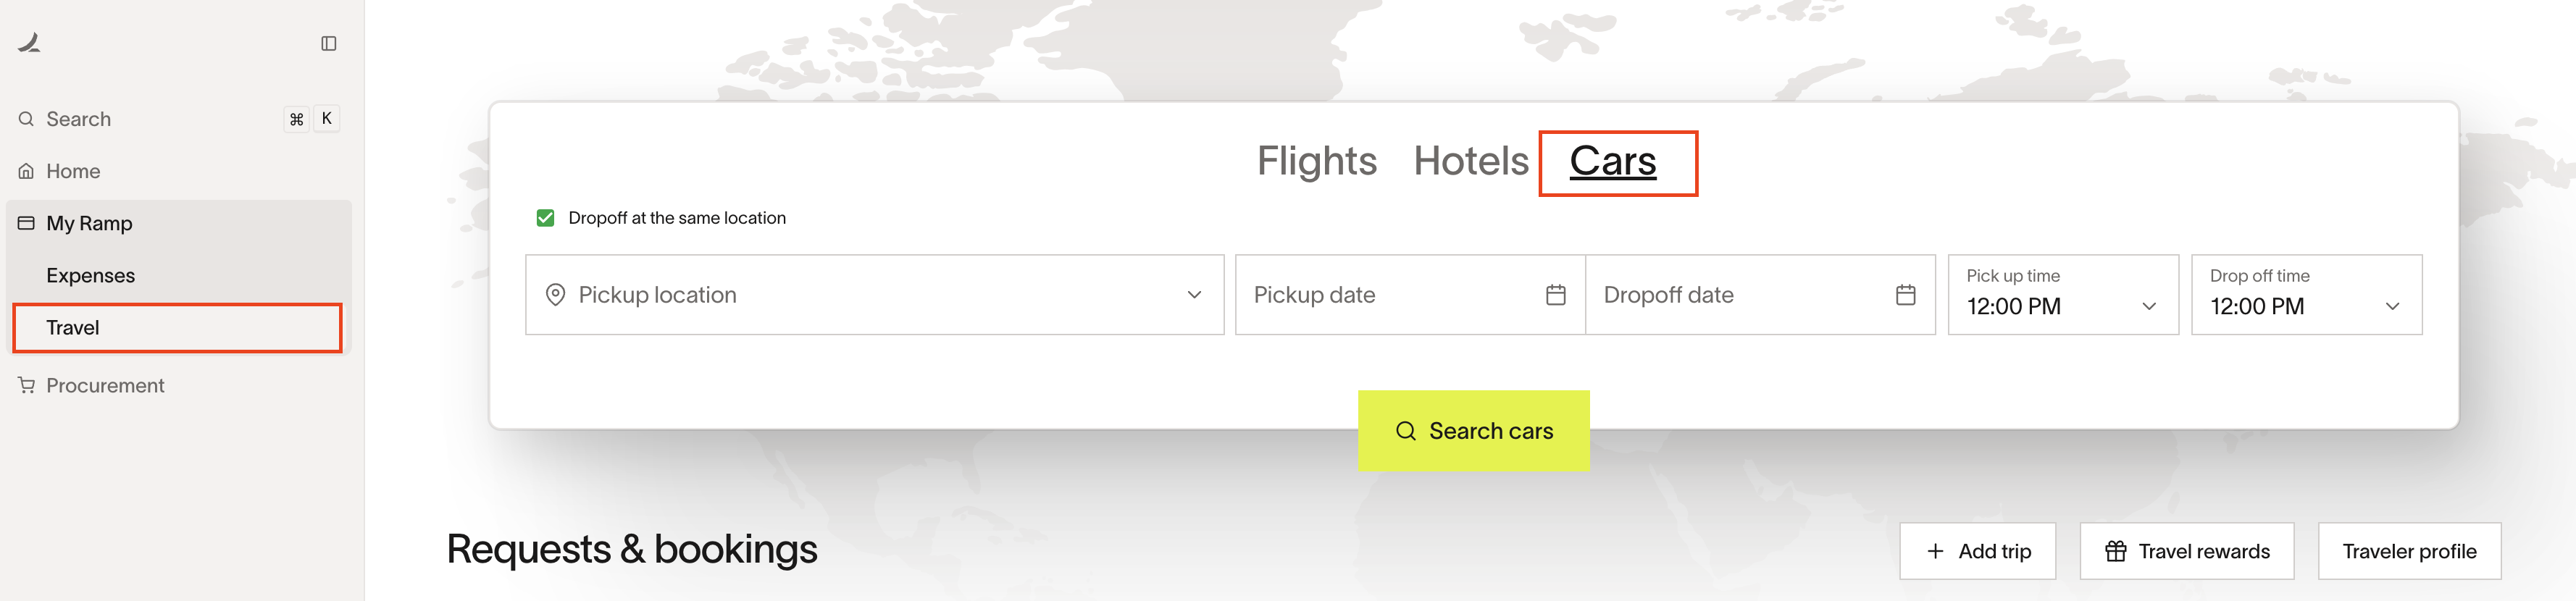The image size is (2576, 601).
Task: Click the Dropoff date calendar icon
Action: click(1905, 295)
